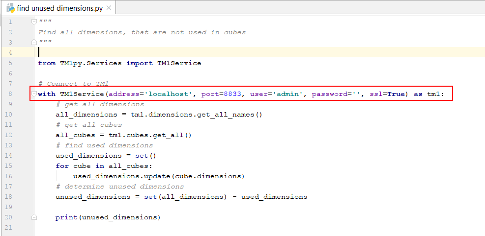Click the '# Connect to TM1' comment
The image size is (485, 236).
click(73, 84)
